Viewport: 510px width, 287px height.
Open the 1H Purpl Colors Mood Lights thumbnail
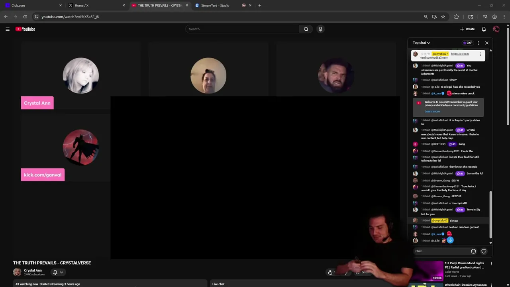coord(428,271)
